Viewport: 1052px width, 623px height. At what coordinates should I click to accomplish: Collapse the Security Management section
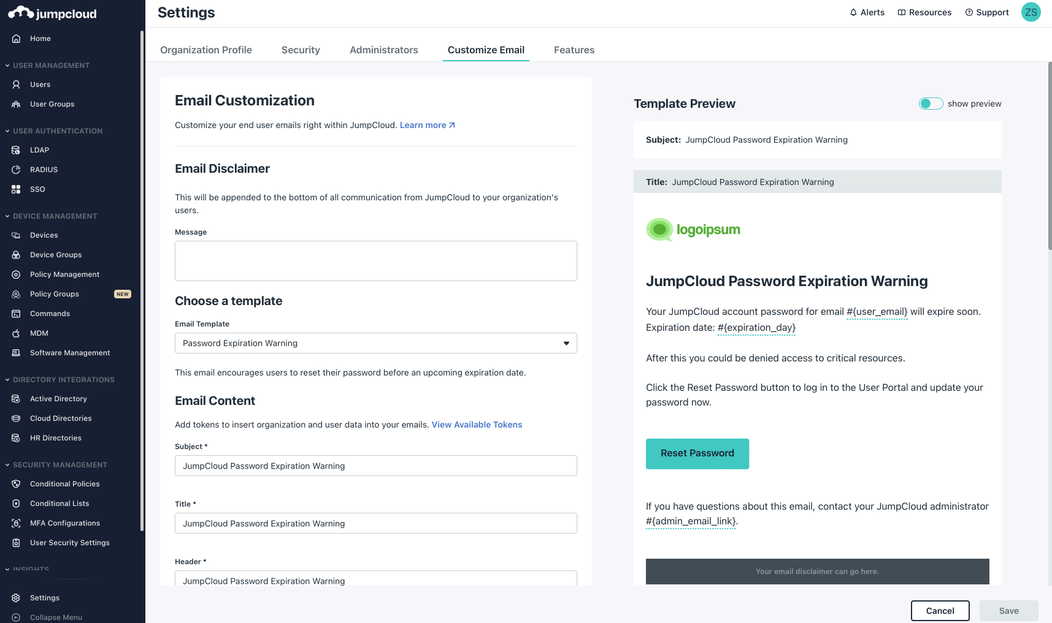(7, 465)
